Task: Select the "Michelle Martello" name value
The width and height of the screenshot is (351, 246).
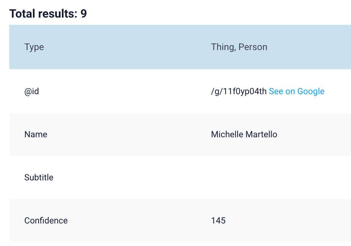Action: coord(244,134)
